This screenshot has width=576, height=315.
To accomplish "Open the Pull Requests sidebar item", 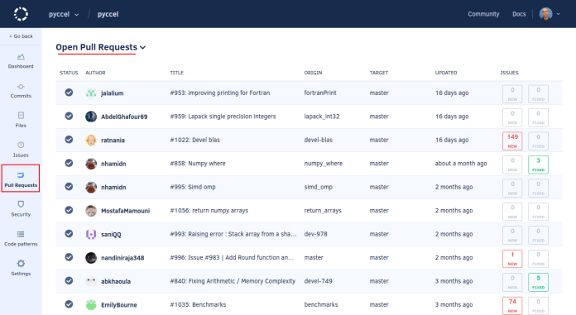I will (x=21, y=179).
